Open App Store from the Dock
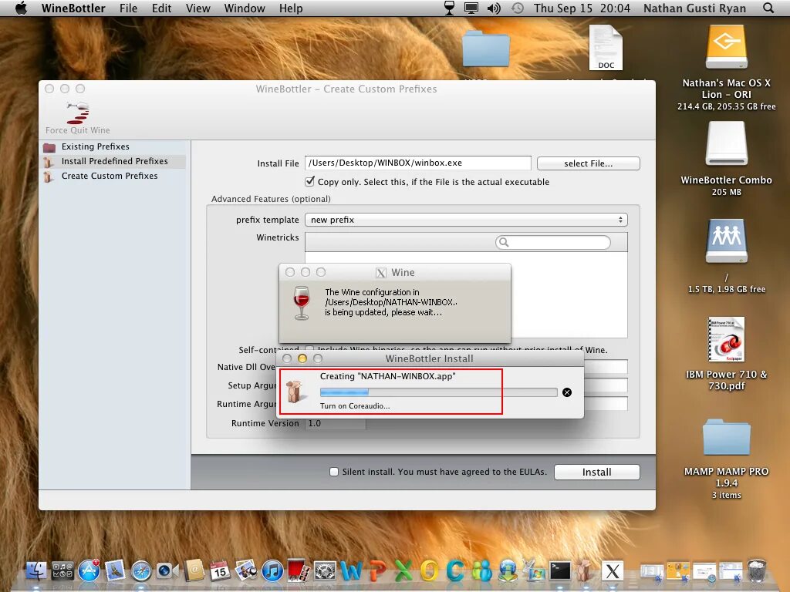The height and width of the screenshot is (592, 790). [x=89, y=571]
